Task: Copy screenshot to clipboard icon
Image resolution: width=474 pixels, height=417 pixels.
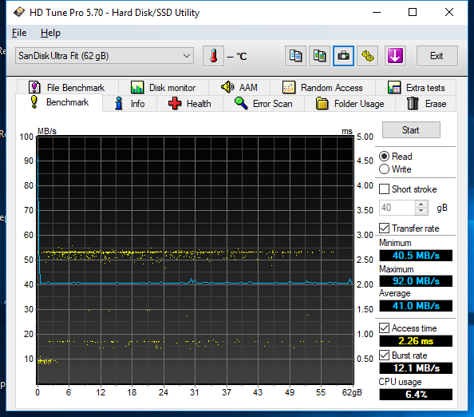Action: pos(319,56)
